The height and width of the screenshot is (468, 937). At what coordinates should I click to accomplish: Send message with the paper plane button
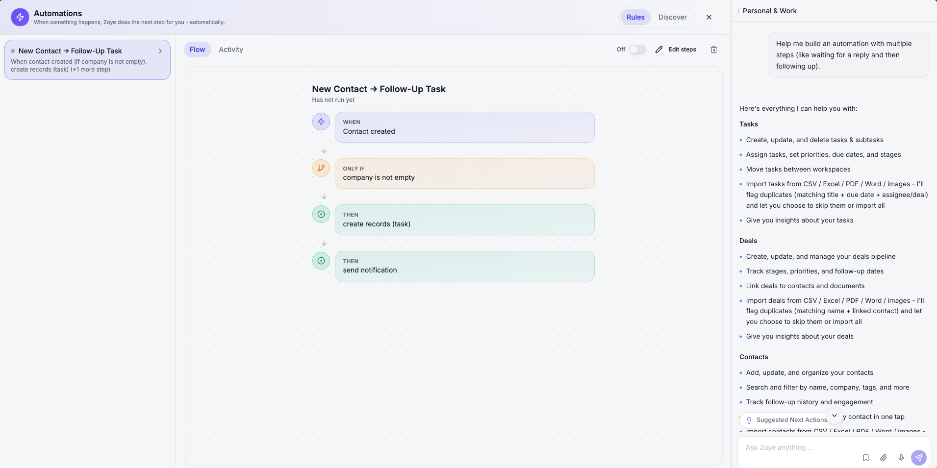point(919,458)
